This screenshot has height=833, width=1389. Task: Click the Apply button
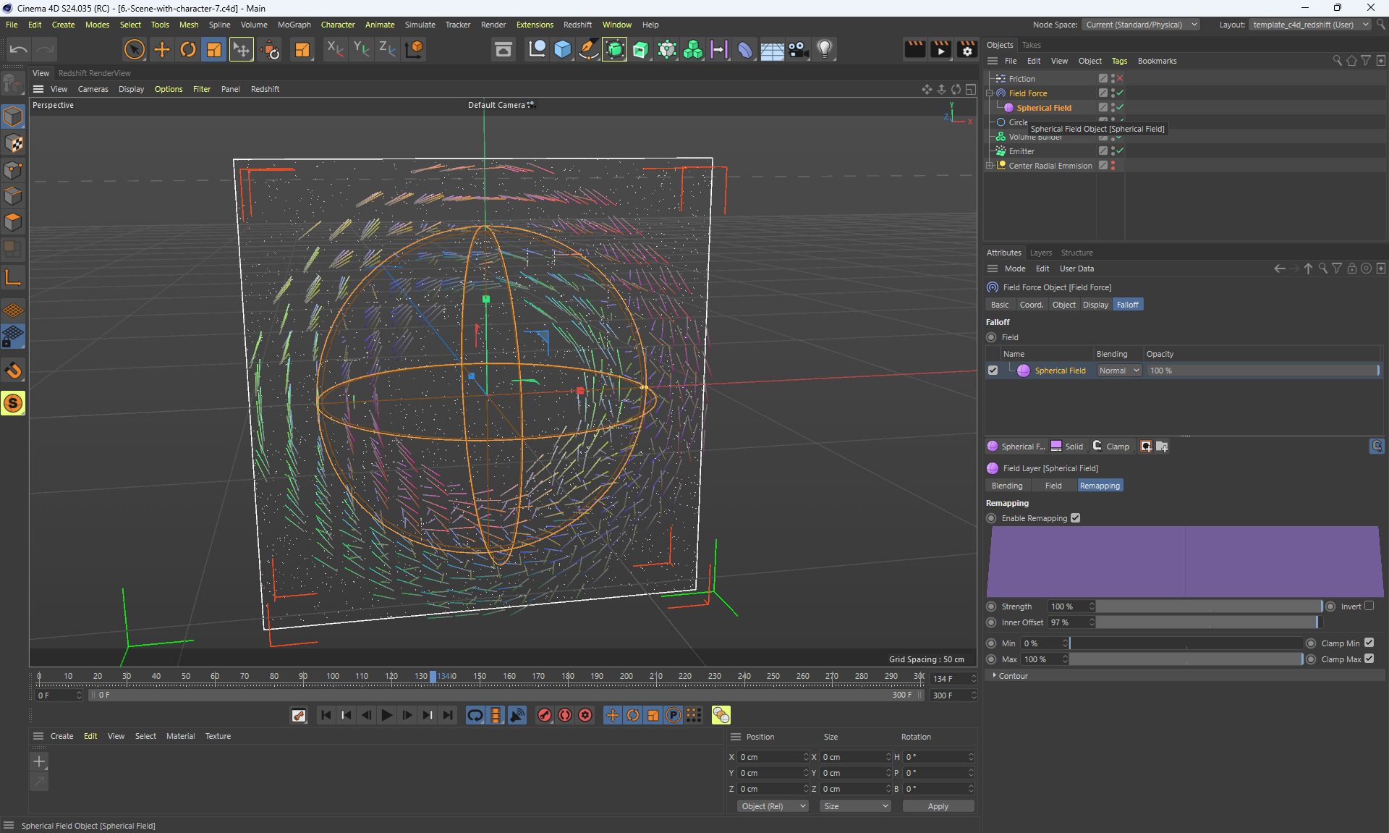point(938,806)
